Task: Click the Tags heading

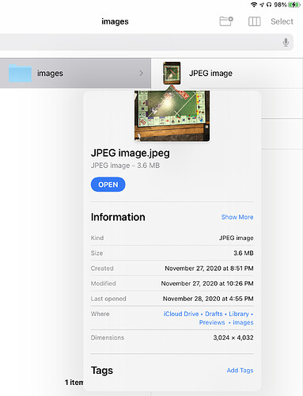Action: coord(102,371)
